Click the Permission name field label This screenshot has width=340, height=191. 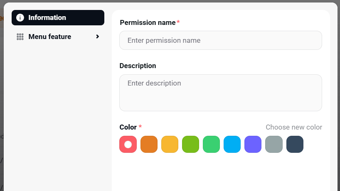click(148, 22)
